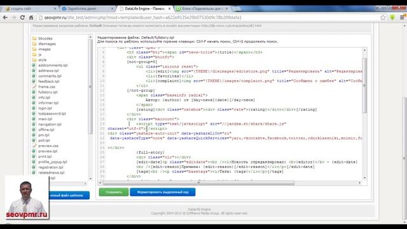The height and width of the screenshot is (229, 407).
Task: Click the code editor scroll-down arrow
Action: point(364,178)
